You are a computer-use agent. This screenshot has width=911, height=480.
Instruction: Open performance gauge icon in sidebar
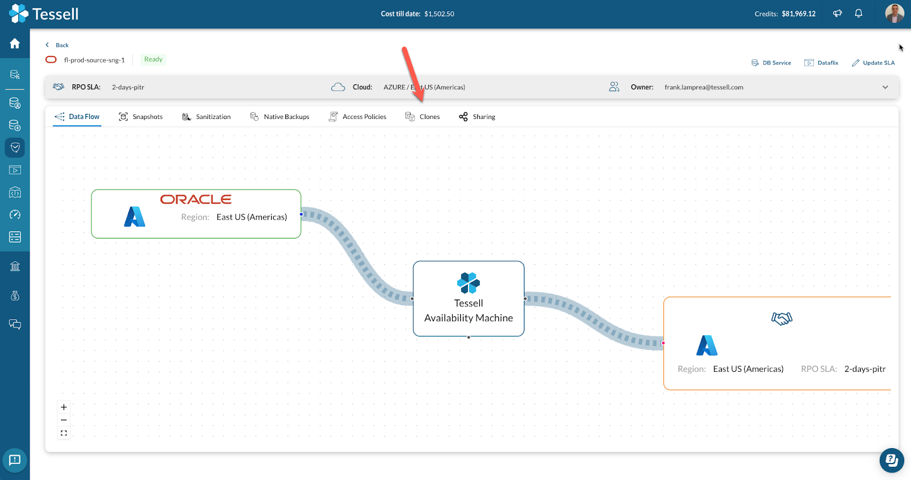coord(15,215)
